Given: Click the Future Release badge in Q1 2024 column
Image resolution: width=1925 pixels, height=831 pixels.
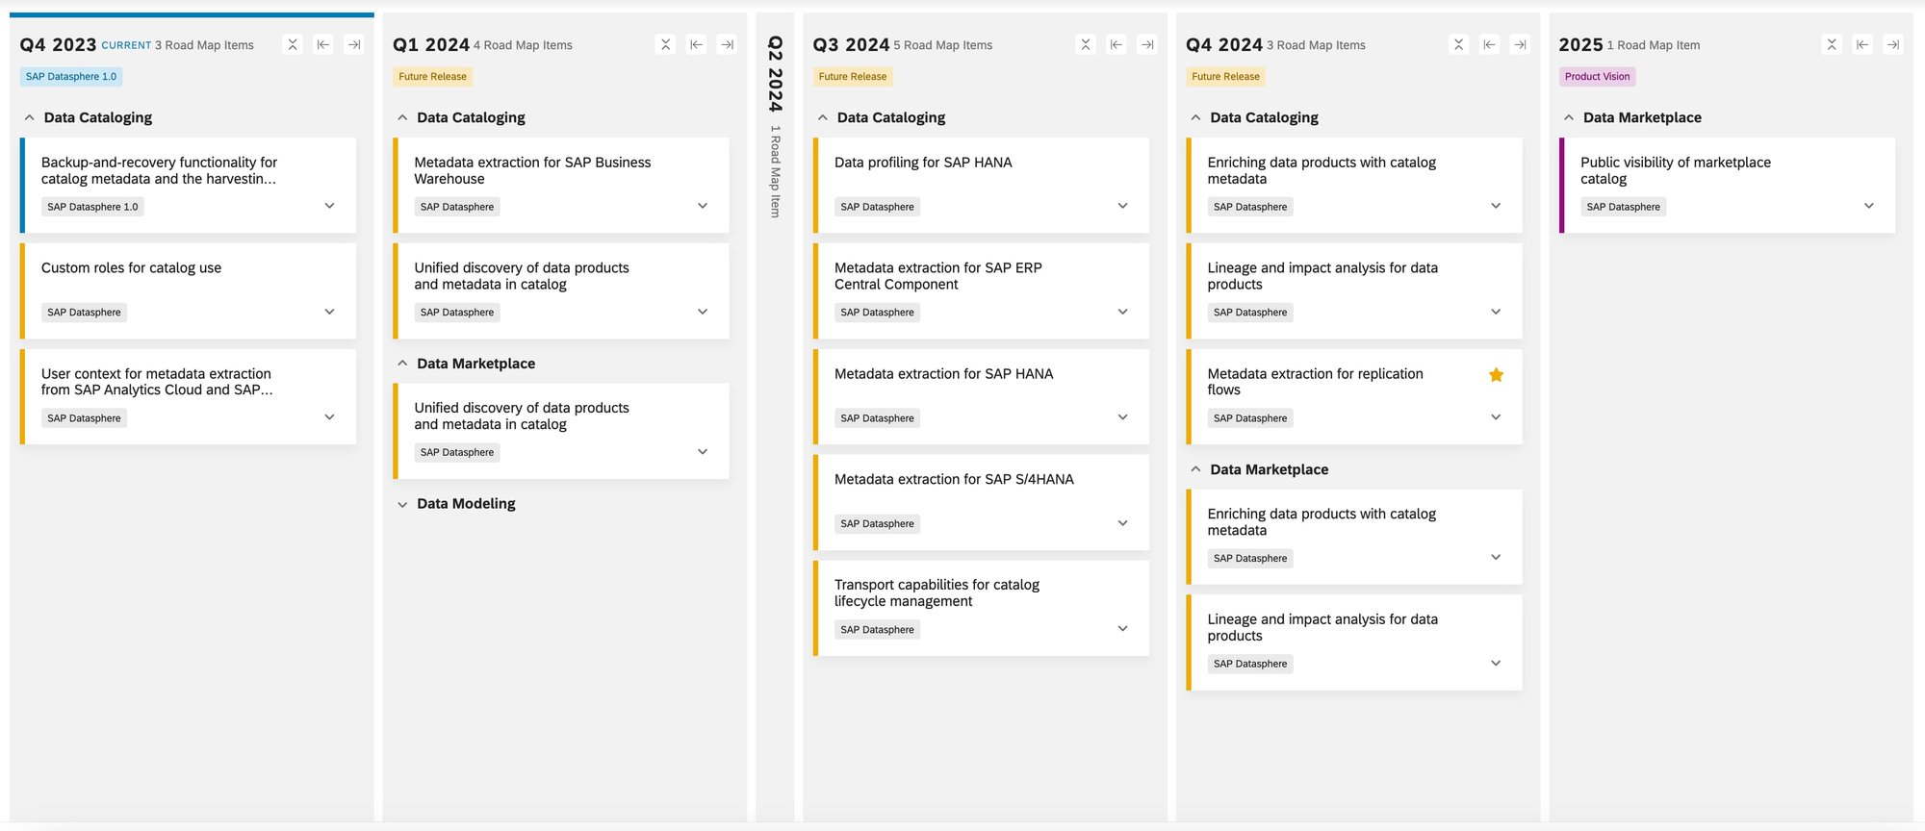Looking at the screenshot, I should click(431, 76).
